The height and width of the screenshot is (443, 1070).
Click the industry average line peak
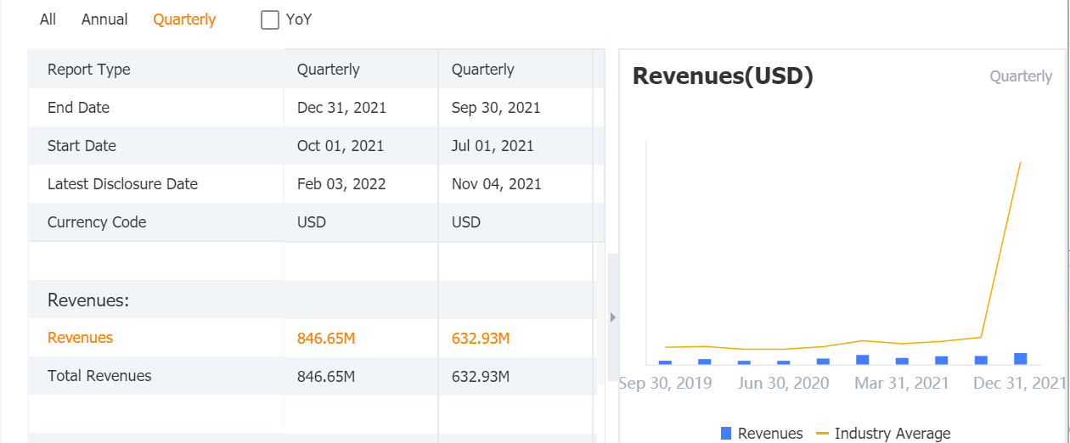(x=1019, y=163)
